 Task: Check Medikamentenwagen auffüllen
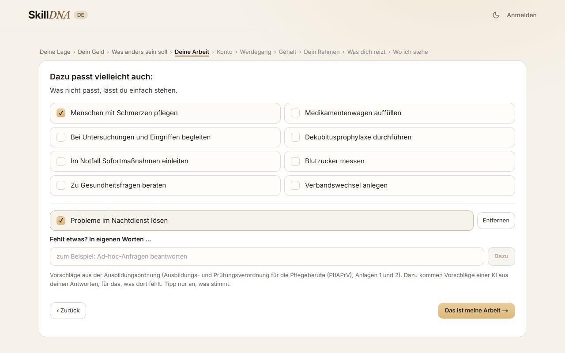pyautogui.click(x=399, y=113)
